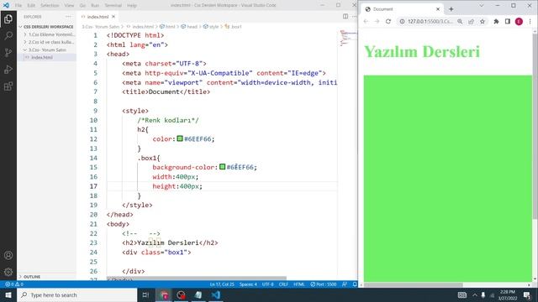Open the Accounts menu icon
Image resolution: width=538 pixels, height=302 pixels.
(8, 255)
